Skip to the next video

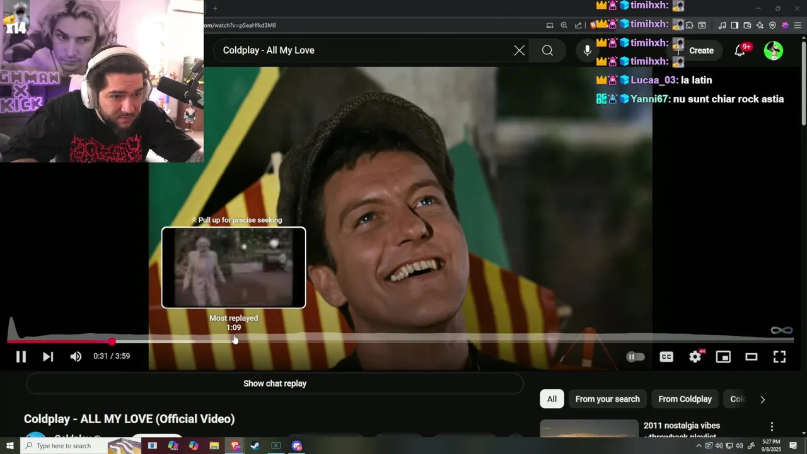coord(48,357)
